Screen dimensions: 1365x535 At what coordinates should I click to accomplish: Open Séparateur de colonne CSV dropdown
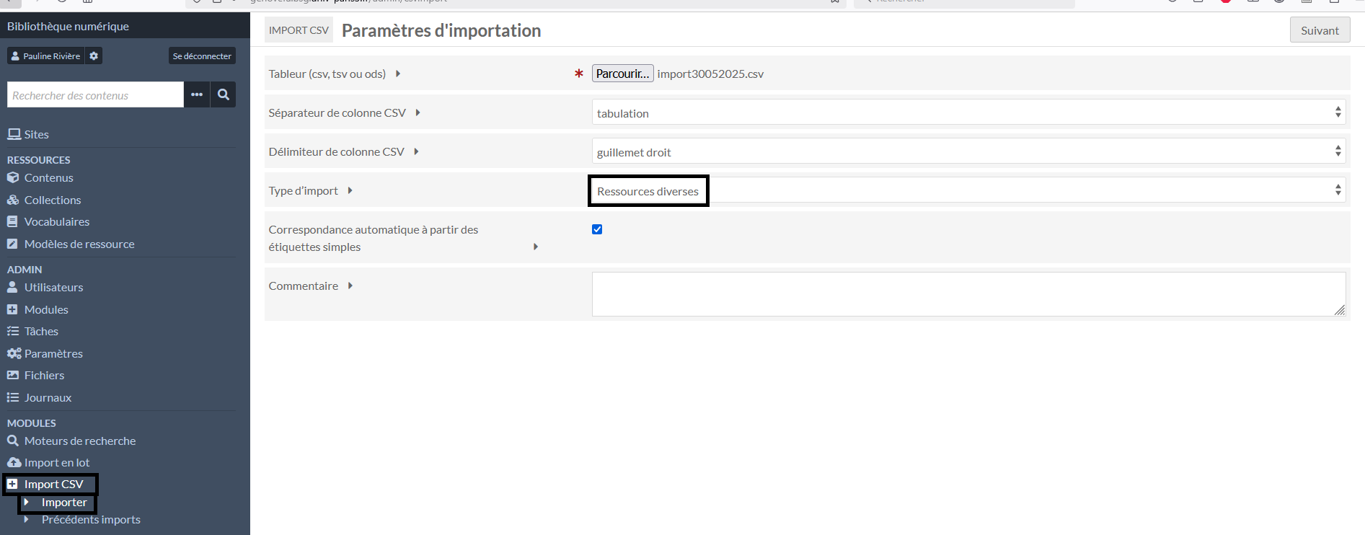coord(968,113)
